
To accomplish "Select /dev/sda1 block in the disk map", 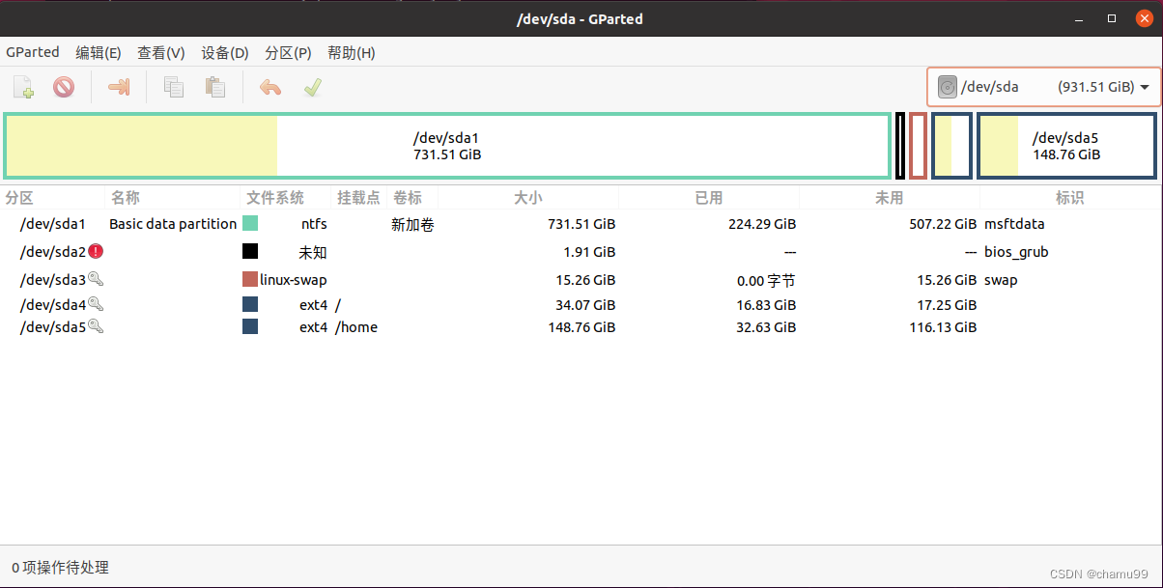I will coord(447,146).
